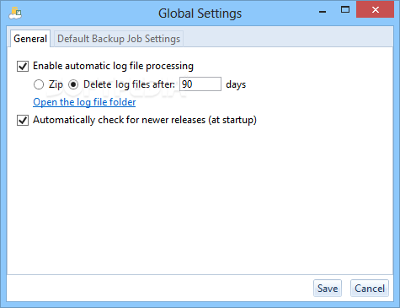Switch to the General tab
This screenshot has height=308, width=400.
pos(30,39)
